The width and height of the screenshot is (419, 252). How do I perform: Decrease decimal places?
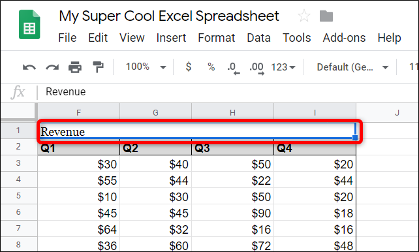(x=234, y=68)
